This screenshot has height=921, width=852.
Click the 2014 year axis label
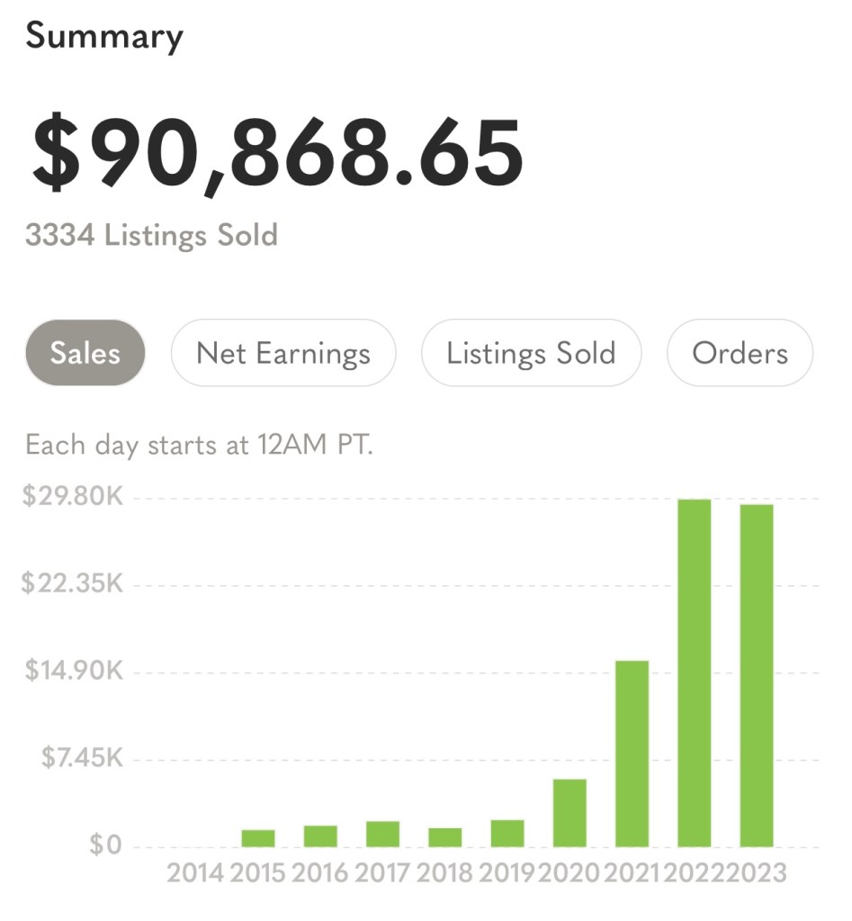coord(195,873)
